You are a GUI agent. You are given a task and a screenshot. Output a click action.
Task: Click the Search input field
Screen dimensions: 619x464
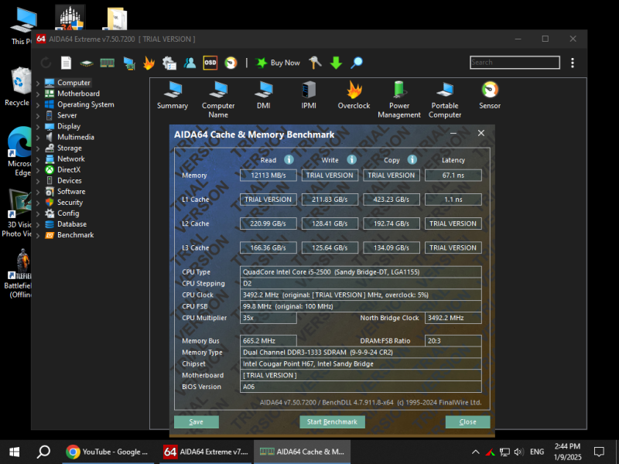[x=515, y=63]
